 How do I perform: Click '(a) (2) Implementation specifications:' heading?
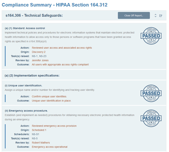point(32,76)
